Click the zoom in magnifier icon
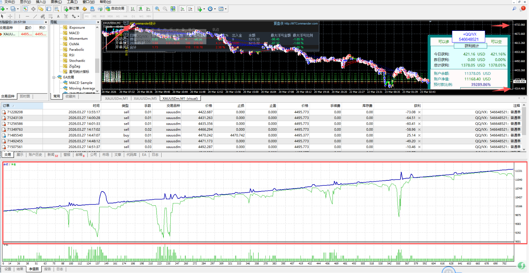 point(157,9)
